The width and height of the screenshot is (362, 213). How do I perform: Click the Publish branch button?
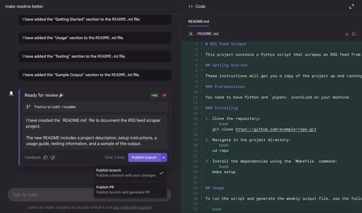(x=144, y=157)
